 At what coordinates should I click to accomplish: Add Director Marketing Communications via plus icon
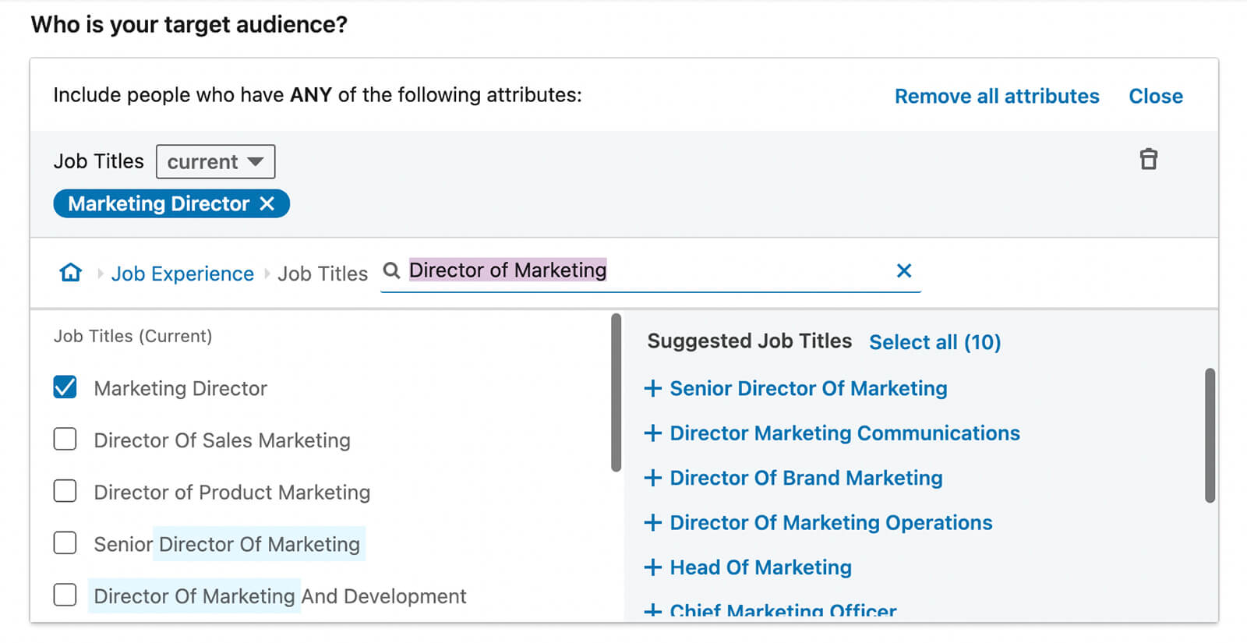tap(653, 433)
